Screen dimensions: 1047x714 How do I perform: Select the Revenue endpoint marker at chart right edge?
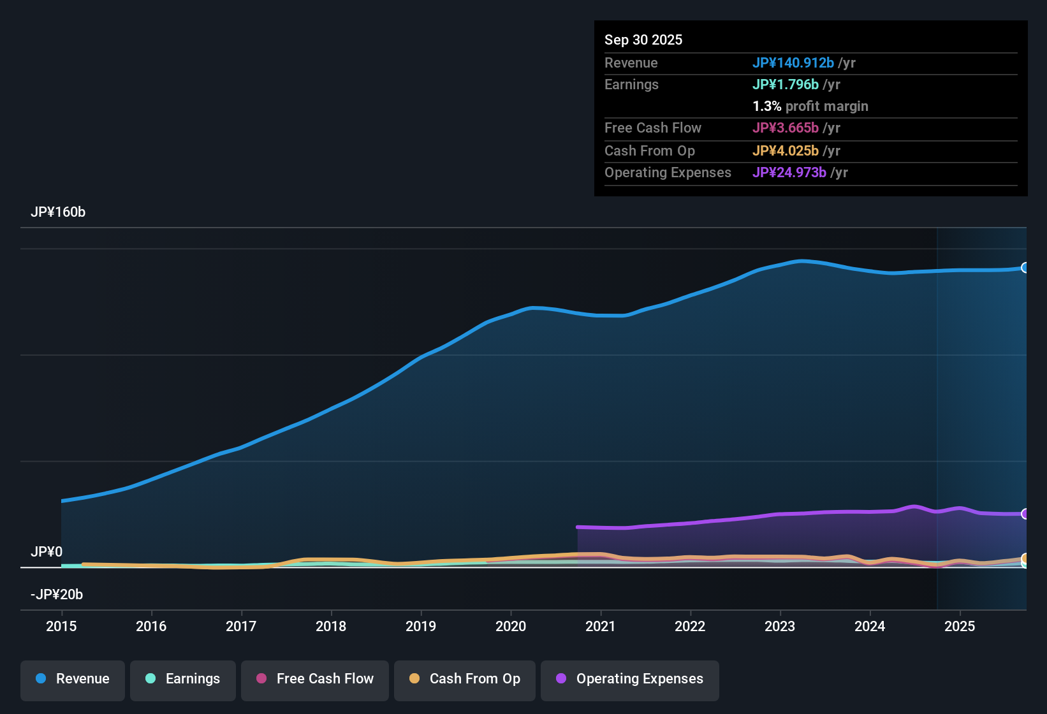pyautogui.click(x=1025, y=268)
